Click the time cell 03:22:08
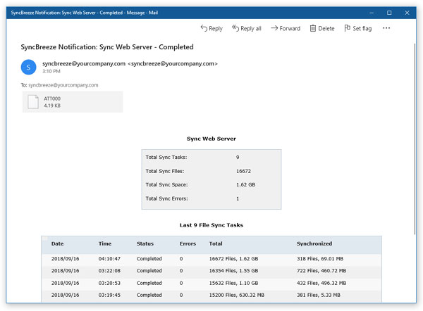This screenshot has width=423, height=311. point(109,271)
